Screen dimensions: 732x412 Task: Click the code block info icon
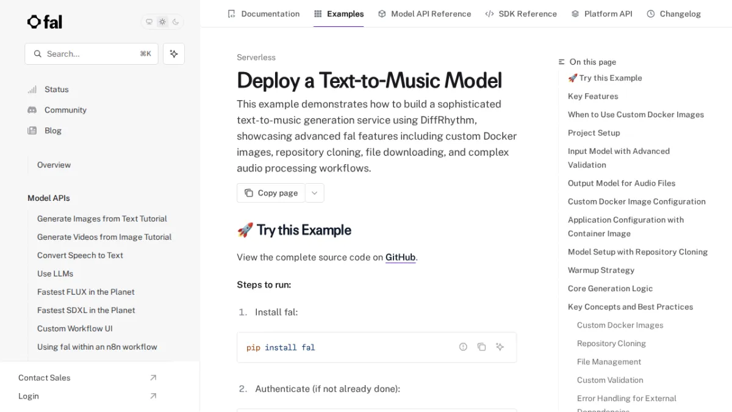tap(463, 347)
